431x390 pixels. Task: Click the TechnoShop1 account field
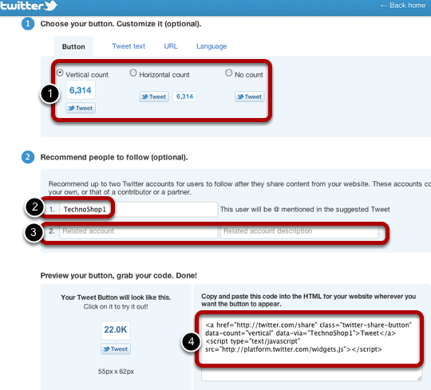[139, 209]
